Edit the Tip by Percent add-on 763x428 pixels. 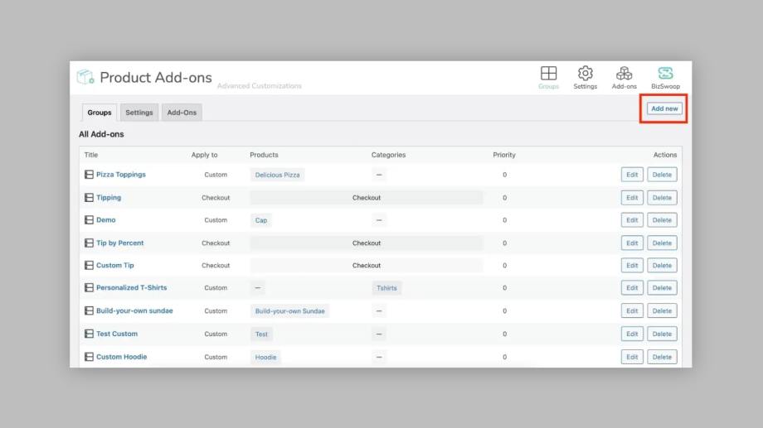pos(632,243)
